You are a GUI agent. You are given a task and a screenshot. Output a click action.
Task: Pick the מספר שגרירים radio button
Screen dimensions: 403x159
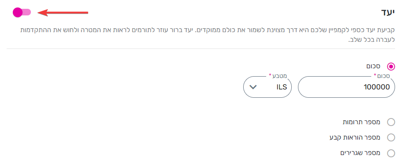391,153
